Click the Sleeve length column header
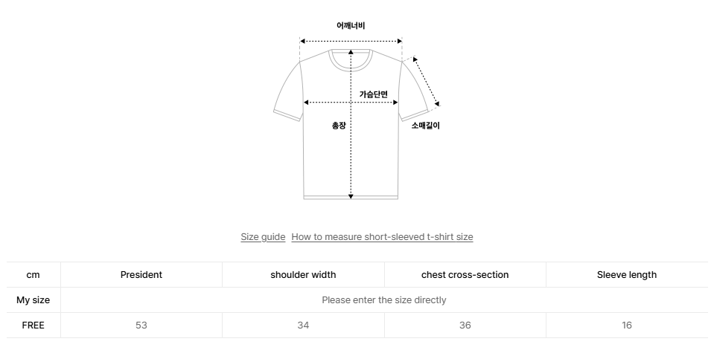Screen dimensions: 714x353 [627, 275]
